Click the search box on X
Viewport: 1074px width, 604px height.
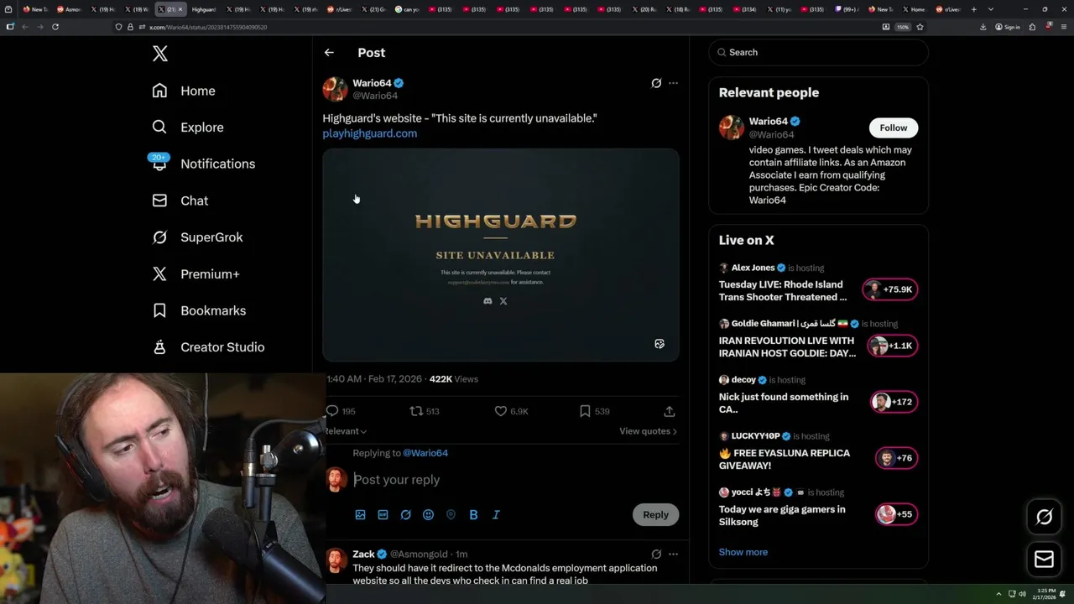coord(818,52)
